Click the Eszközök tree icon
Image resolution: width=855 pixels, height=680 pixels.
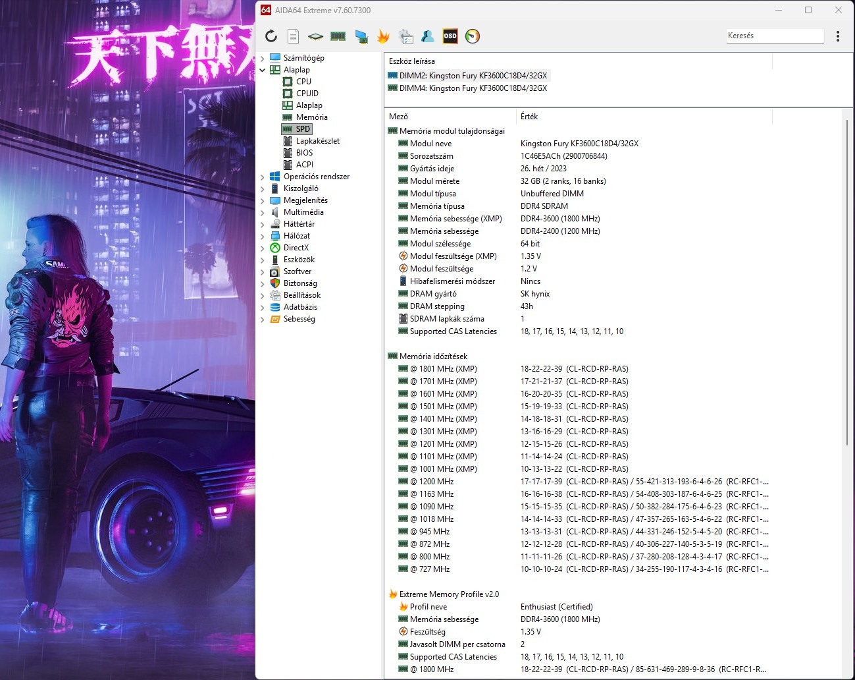tap(275, 260)
